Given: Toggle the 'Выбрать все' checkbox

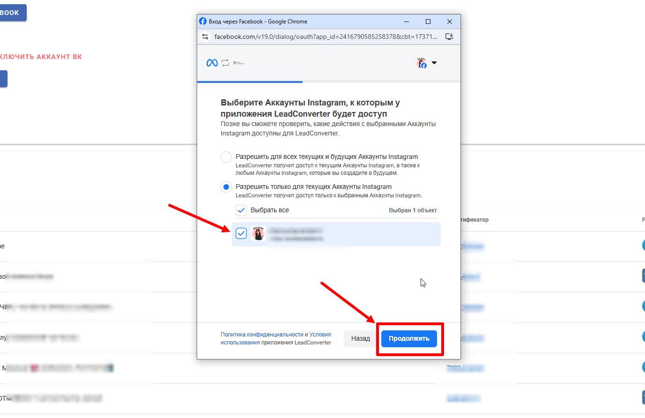Looking at the screenshot, I should (241, 210).
